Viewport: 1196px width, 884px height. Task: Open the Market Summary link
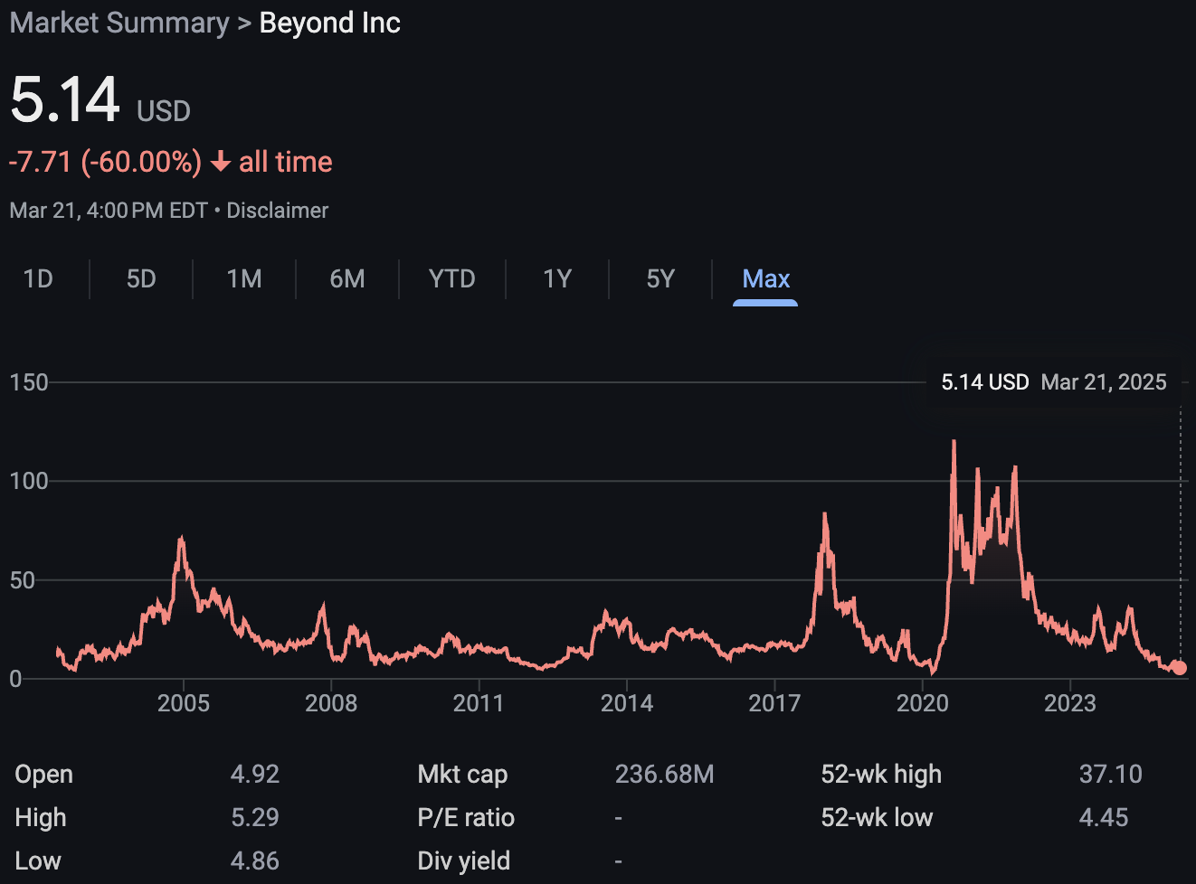coord(119,23)
